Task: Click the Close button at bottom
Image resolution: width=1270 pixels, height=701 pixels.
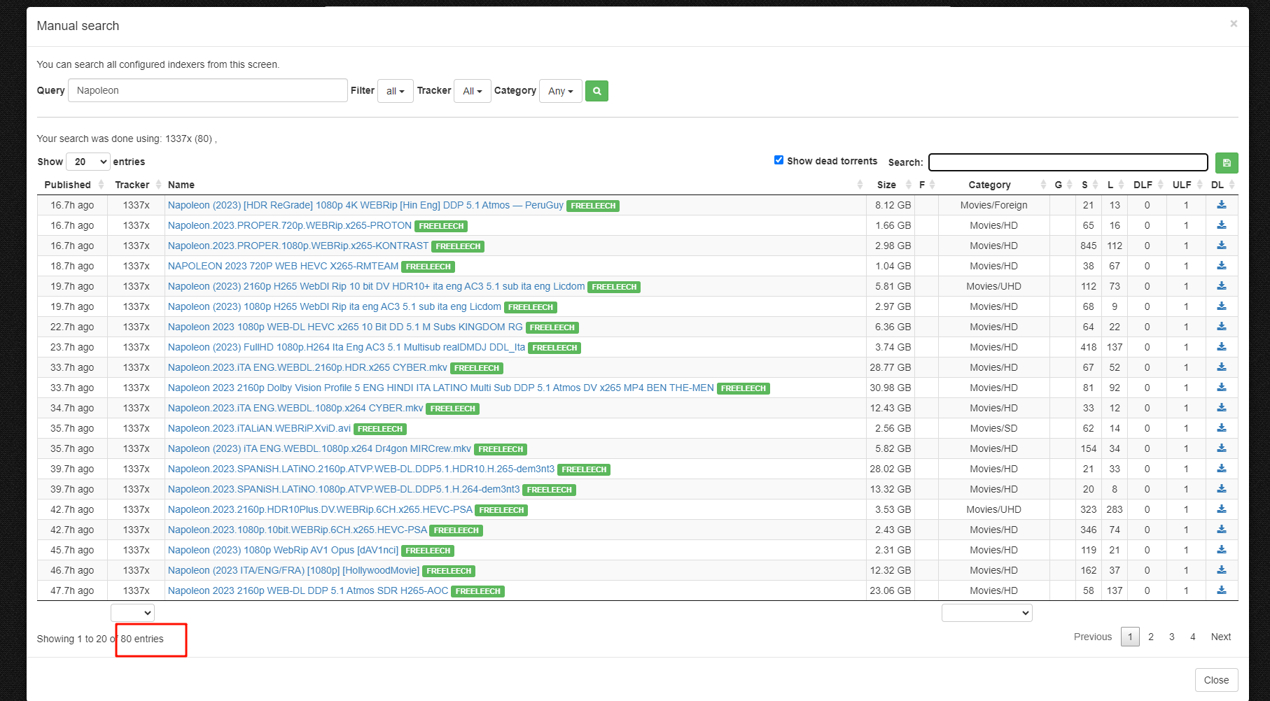Action: click(x=1216, y=680)
